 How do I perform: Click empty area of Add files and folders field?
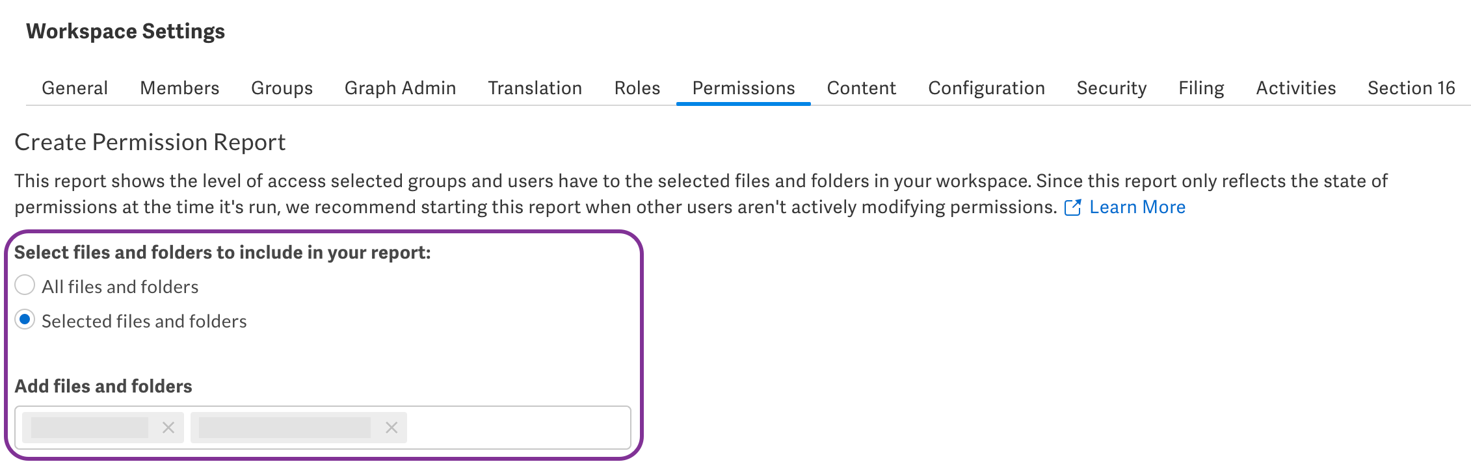click(518, 428)
